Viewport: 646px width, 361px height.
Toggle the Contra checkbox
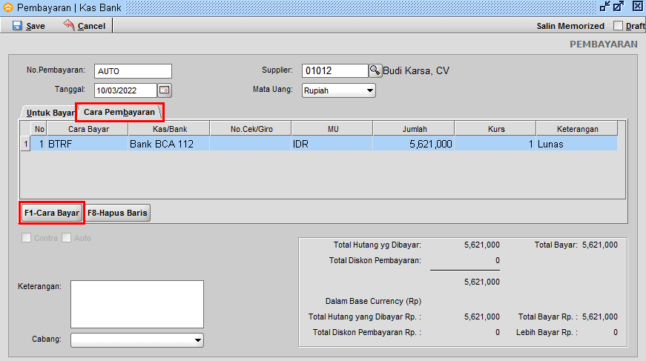click(27, 238)
